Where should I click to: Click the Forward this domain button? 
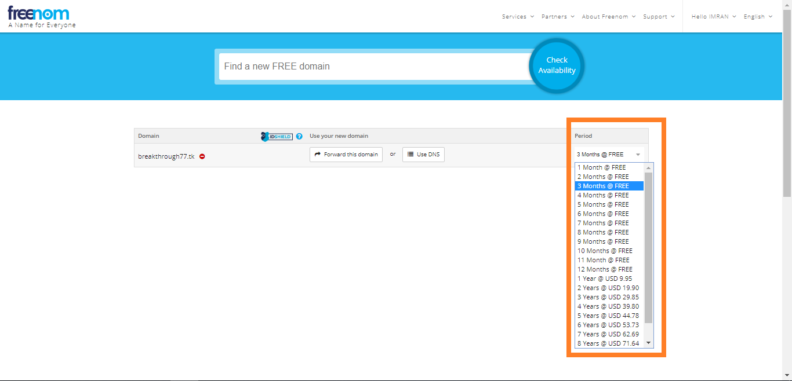[346, 155]
